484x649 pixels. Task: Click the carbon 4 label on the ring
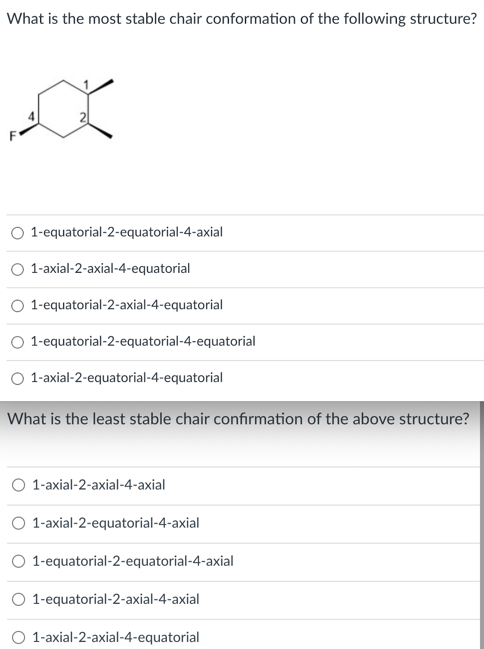point(31,116)
